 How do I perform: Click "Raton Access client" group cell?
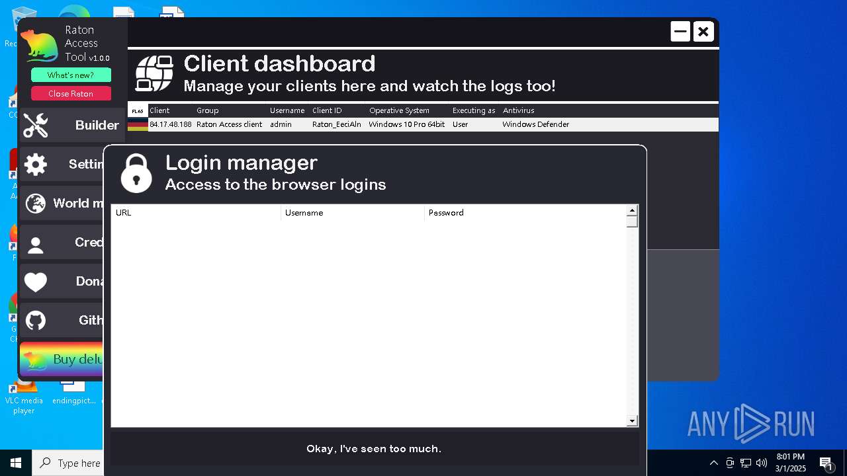[229, 124]
